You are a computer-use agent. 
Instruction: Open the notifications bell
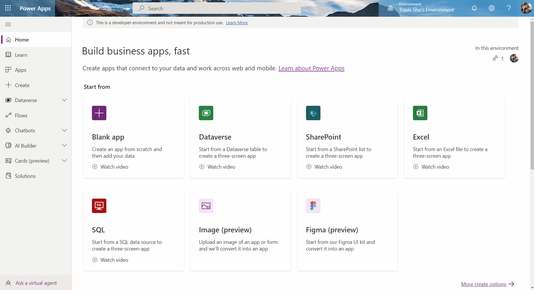pos(474,8)
